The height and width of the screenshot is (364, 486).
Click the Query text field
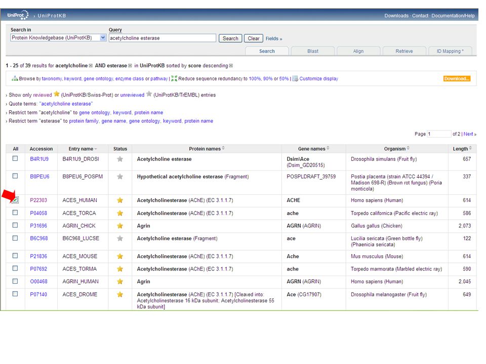click(x=163, y=38)
